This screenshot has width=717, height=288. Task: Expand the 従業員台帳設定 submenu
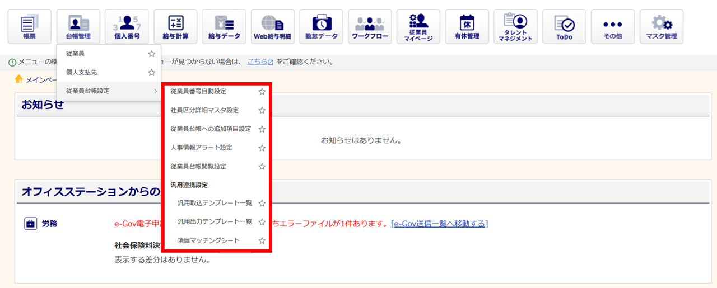[x=109, y=91]
